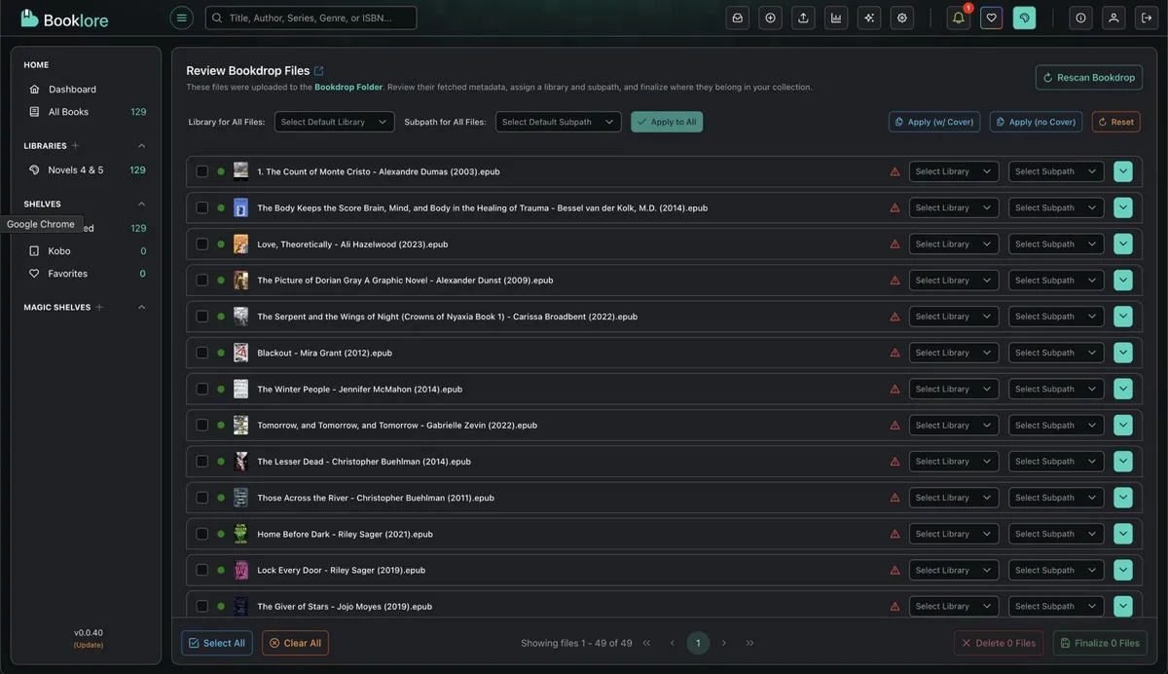Open Select Library for Count of Monte Cristo
The height and width of the screenshot is (674, 1168).
point(954,171)
